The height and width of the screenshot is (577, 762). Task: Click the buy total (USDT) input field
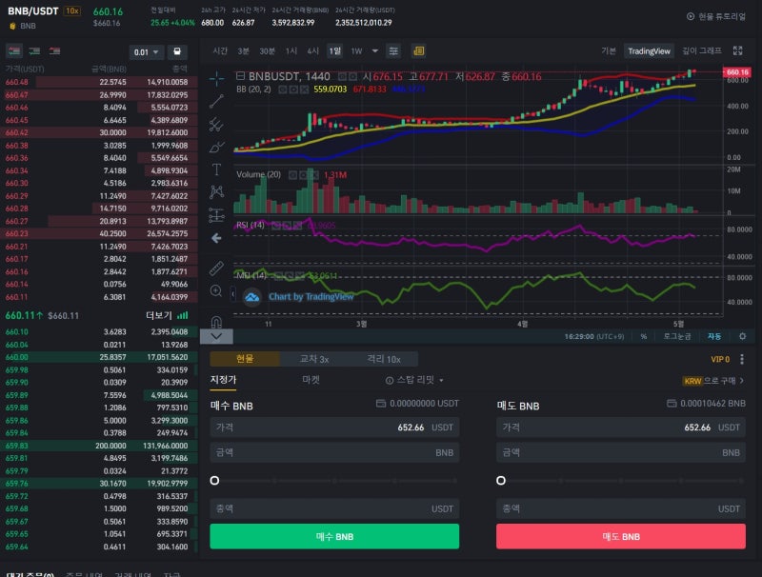(334, 508)
